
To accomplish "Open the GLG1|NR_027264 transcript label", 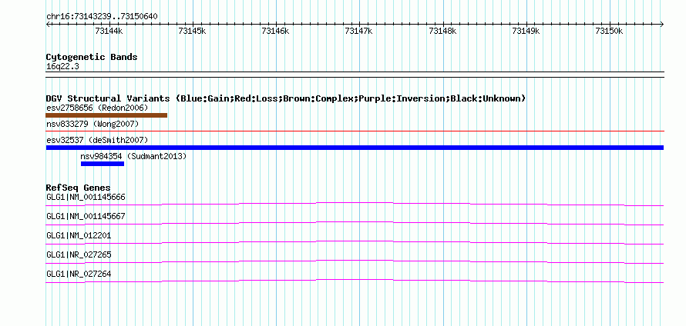I will tap(79, 274).
